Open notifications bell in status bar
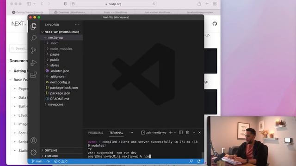The image size is (296, 166). [199, 161]
